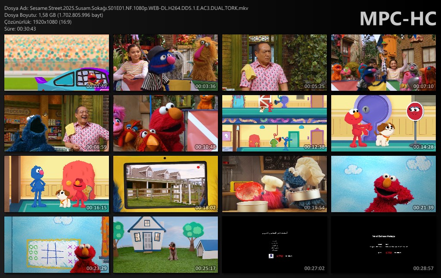The image size is (441, 278).
Task: Open the tic-tac-toe thumbnail at 00:23:29
Action: click(x=56, y=245)
